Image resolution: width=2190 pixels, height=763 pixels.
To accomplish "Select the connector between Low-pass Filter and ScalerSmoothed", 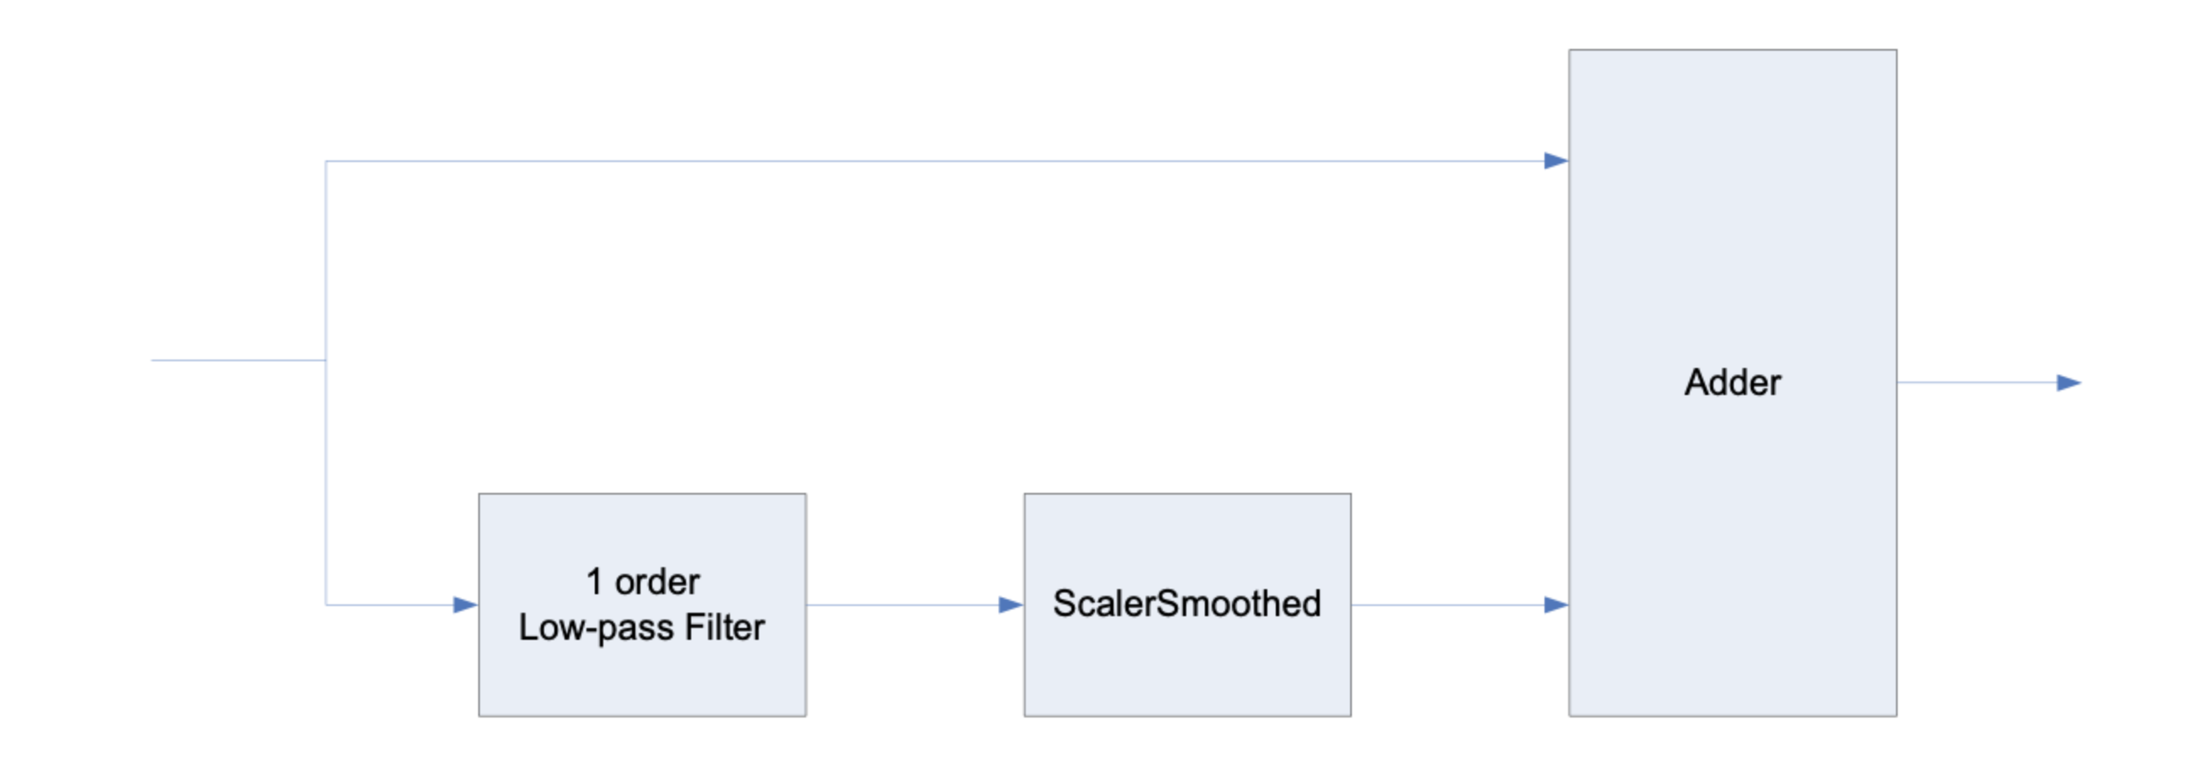I will (902, 605).
